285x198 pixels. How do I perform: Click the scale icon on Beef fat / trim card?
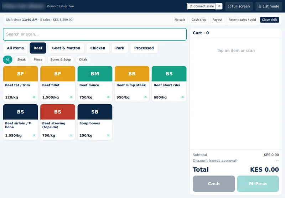coord(34,97)
